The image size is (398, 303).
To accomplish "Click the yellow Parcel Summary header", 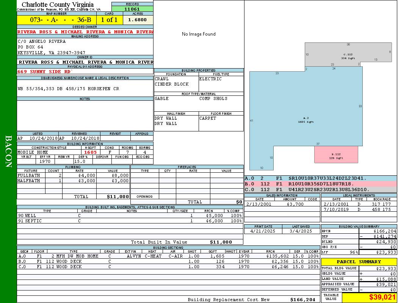I will [359, 262].
